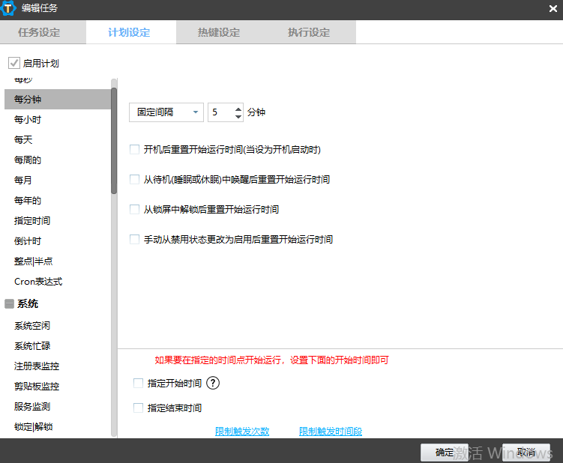Open the 固定间隔 dropdown
The width and height of the screenshot is (563, 463).
tap(166, 112)
